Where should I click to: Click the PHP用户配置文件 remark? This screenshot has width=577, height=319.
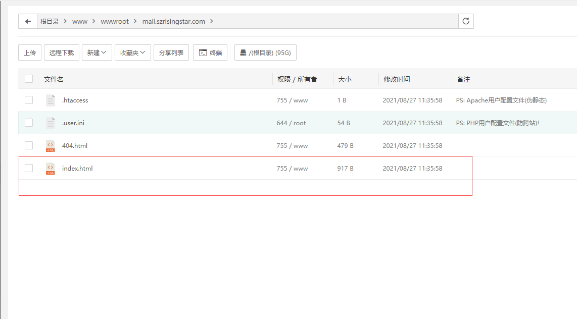click(498, 123)
